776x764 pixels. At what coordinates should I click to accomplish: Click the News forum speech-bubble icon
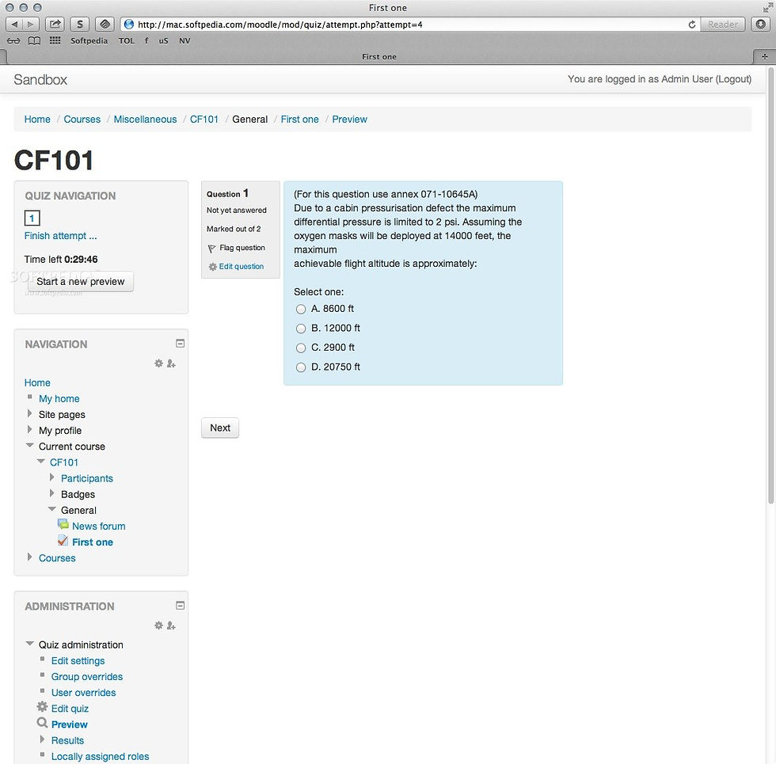[x=63, y=524]
